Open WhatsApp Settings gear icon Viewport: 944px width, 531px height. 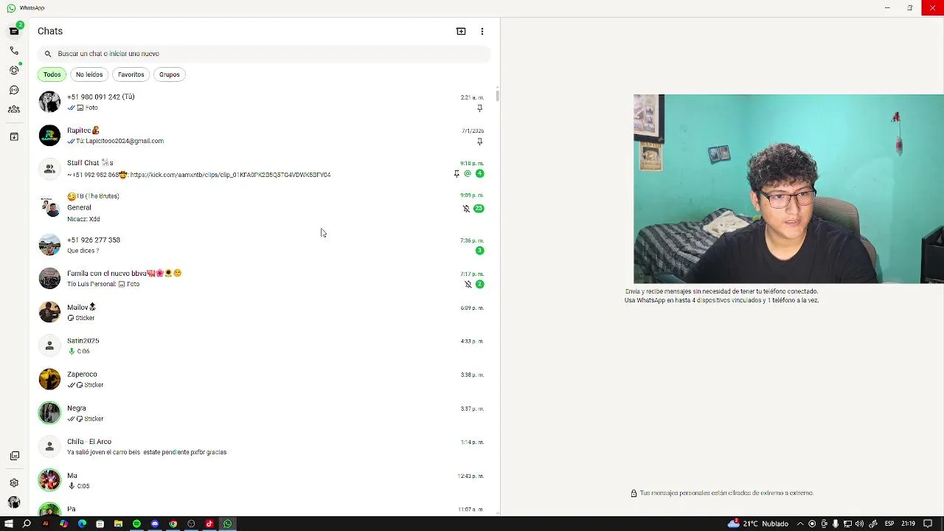[x=14, y=483]
